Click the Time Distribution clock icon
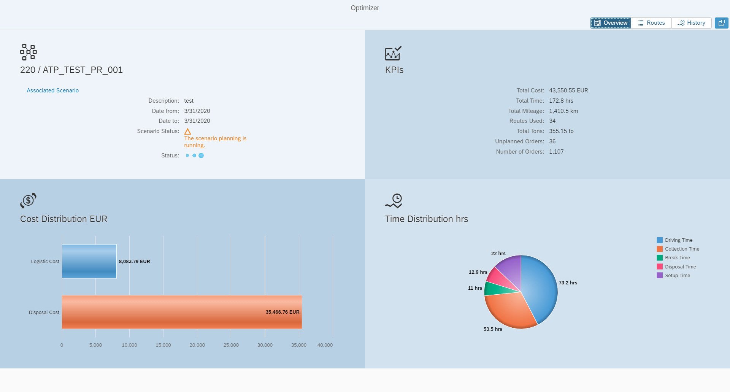 tap(394, 201)
